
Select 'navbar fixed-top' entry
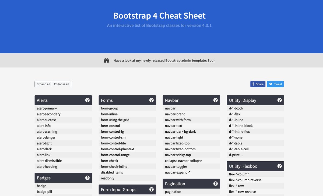[x=191, y=143]
